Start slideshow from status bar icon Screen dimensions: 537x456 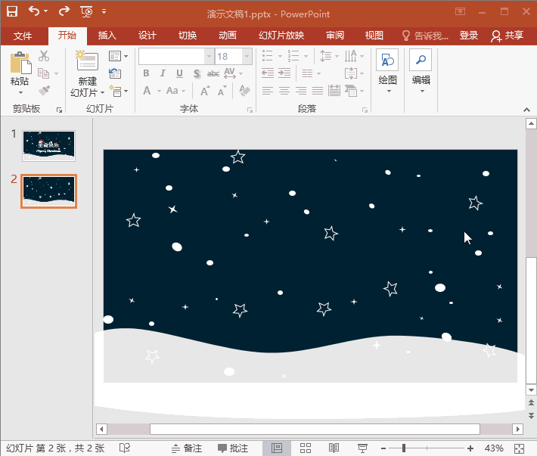[362, 448]
